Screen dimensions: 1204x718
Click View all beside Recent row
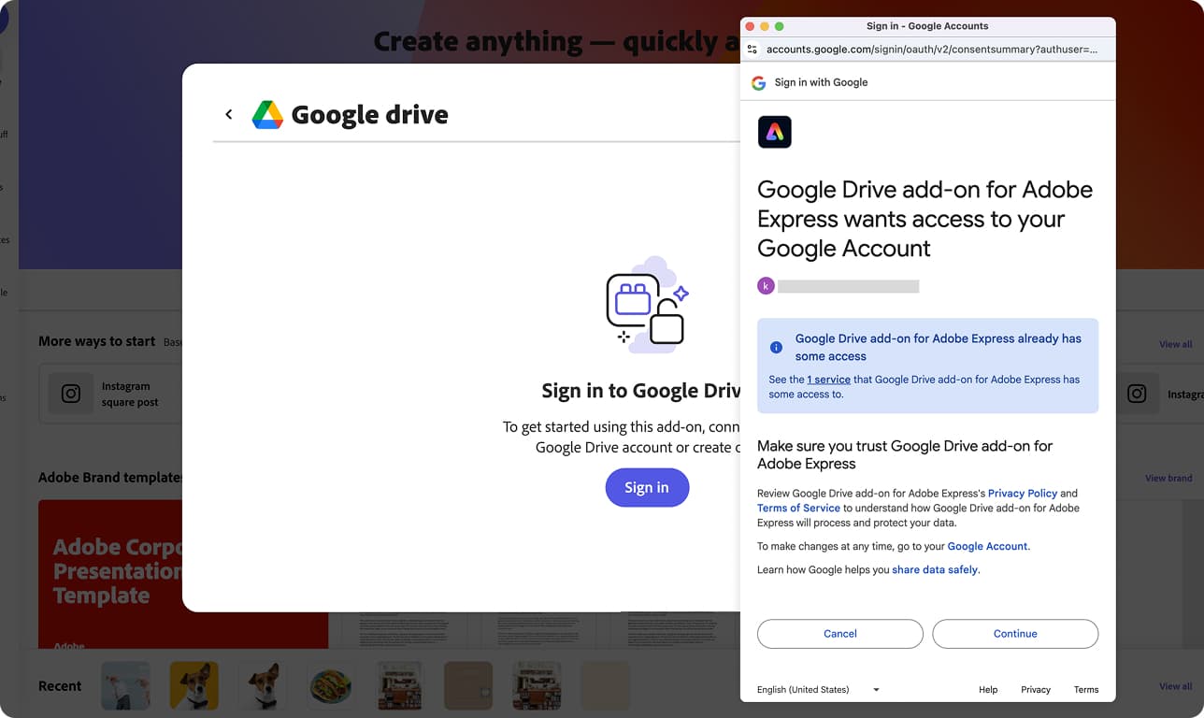click(x=1175, y=686)
